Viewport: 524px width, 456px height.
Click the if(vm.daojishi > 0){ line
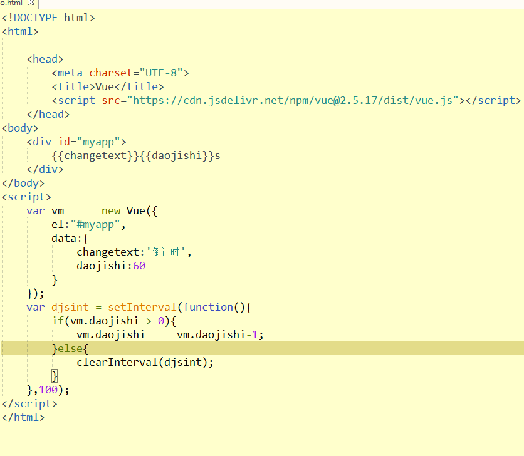(x=114, y=321)
